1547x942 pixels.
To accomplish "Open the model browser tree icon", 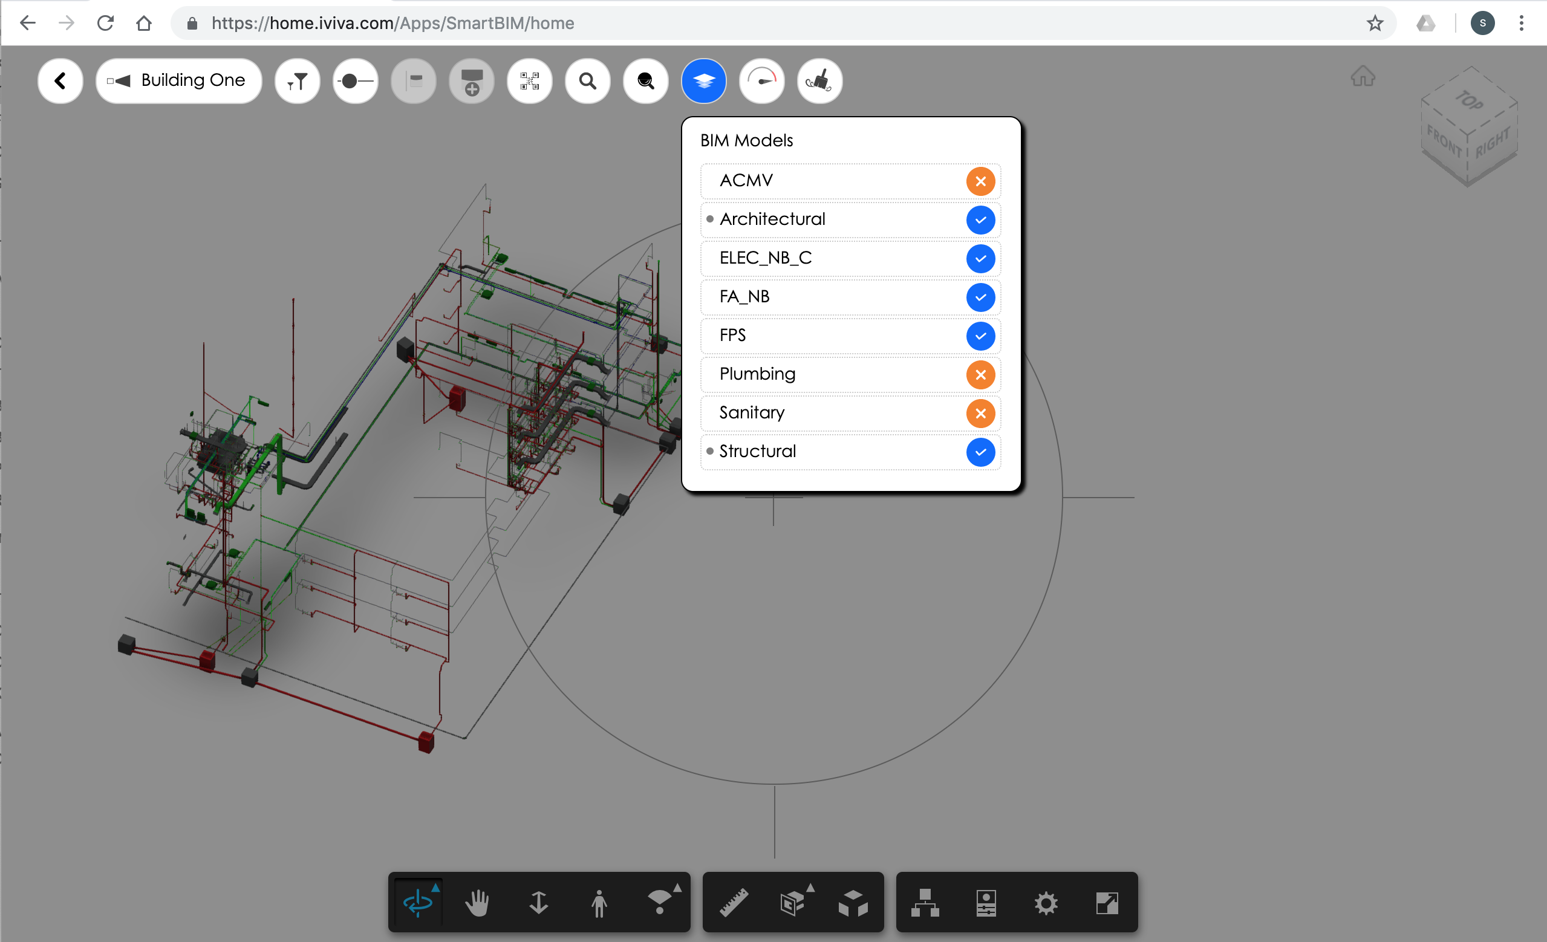I will (x=925, y=903).
